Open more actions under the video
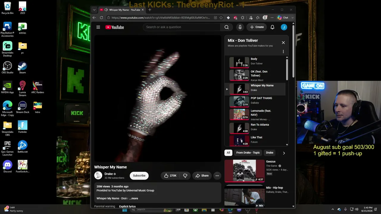The width and height of the screenshot is (381, 214). [217, 176]
